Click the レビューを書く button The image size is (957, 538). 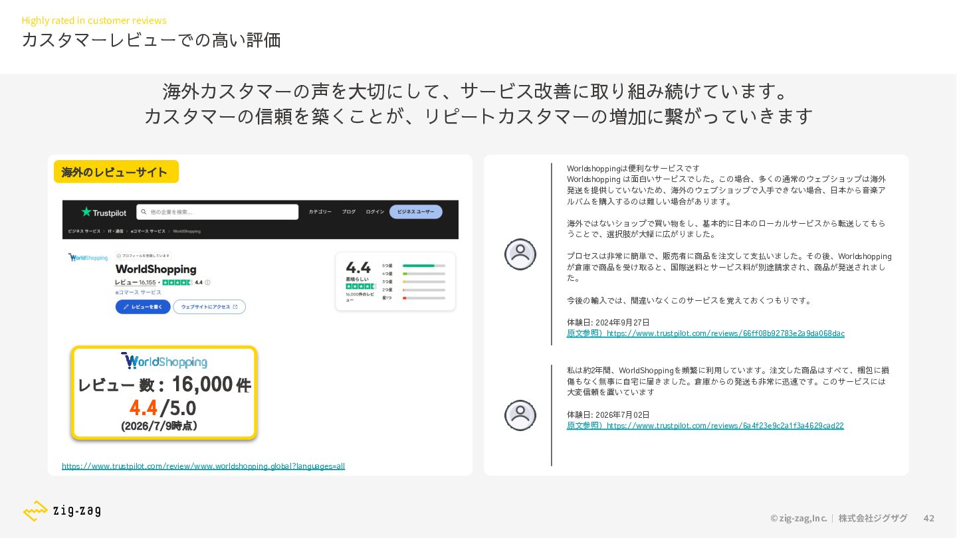click(x=143, y=307)
